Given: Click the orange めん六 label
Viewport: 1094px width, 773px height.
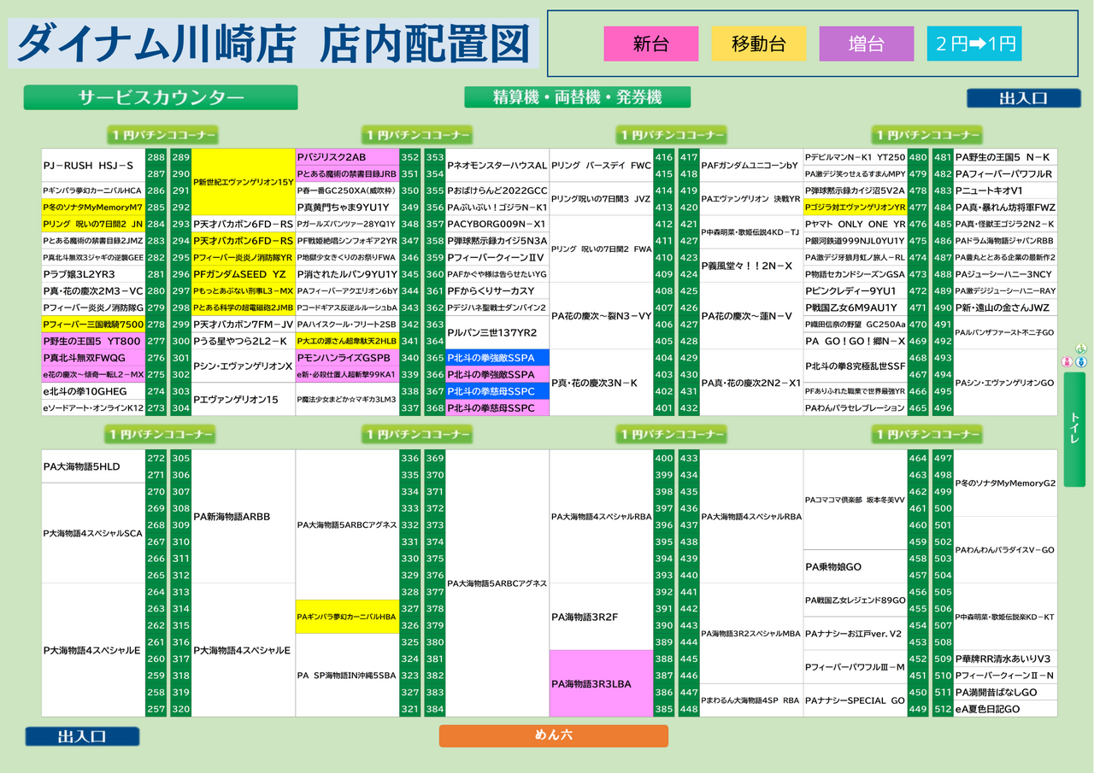Looking at the screenshot, I should point(553,735).
